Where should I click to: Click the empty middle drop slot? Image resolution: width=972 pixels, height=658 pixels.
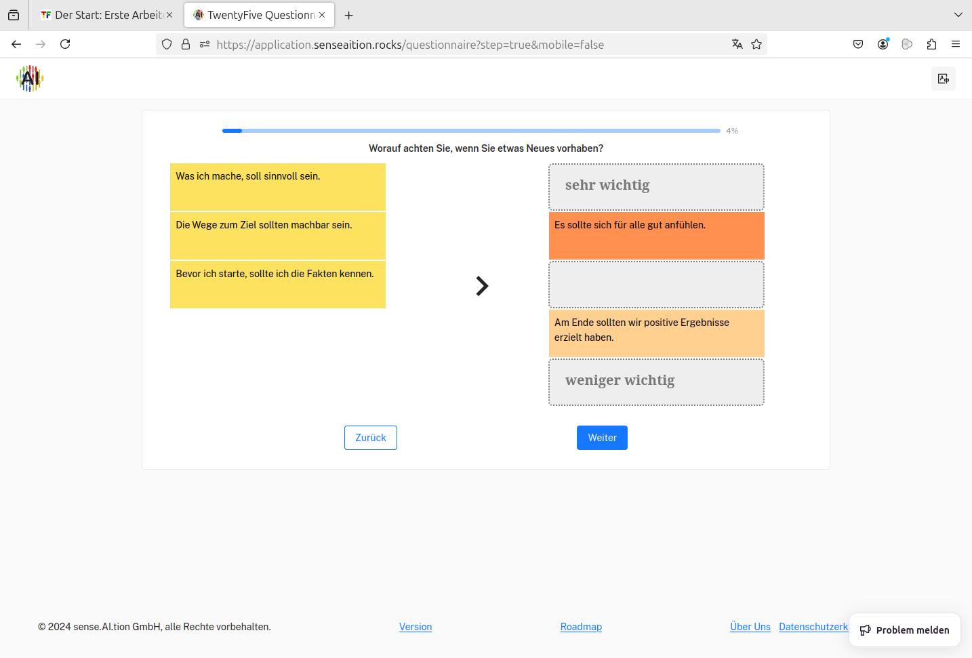pyautogui.click(x=656, y=285)
